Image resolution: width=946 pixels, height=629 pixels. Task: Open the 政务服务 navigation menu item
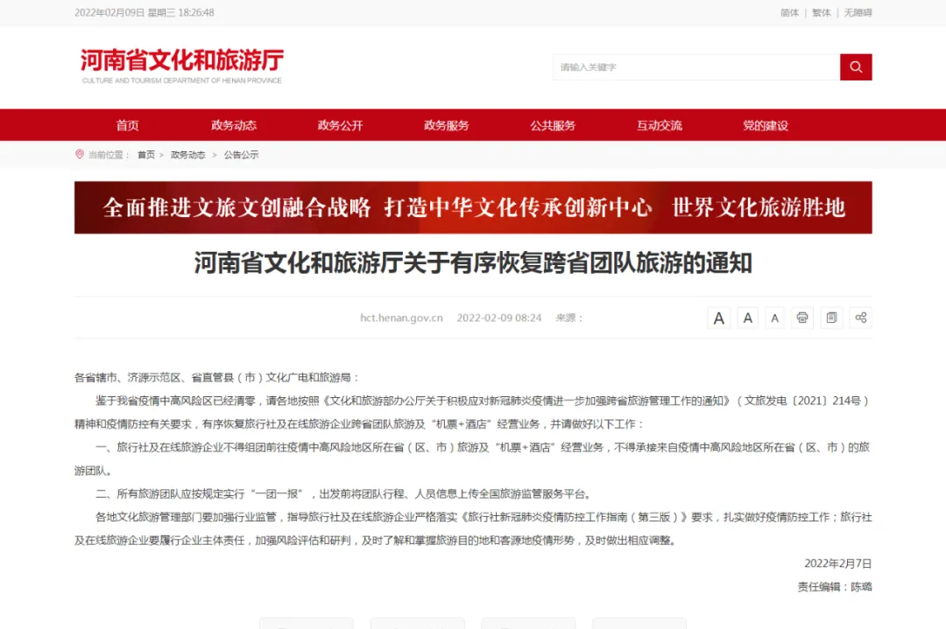coord(447,125)
